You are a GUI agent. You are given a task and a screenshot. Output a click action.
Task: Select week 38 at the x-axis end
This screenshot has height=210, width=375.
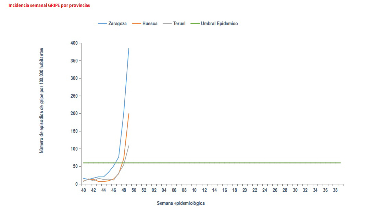coord(335,190)
